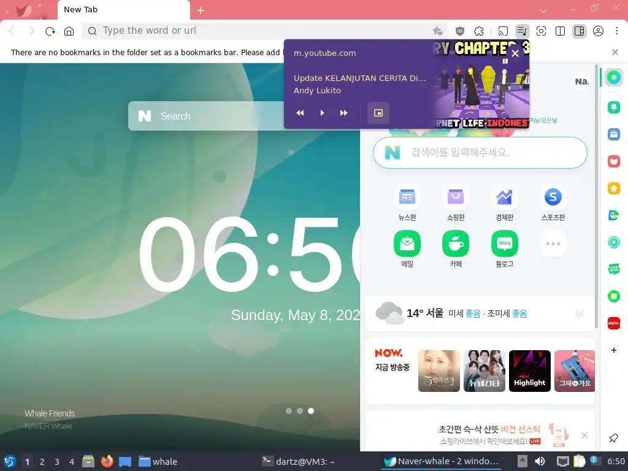Play the Andy Lukito video

(322, 113)
